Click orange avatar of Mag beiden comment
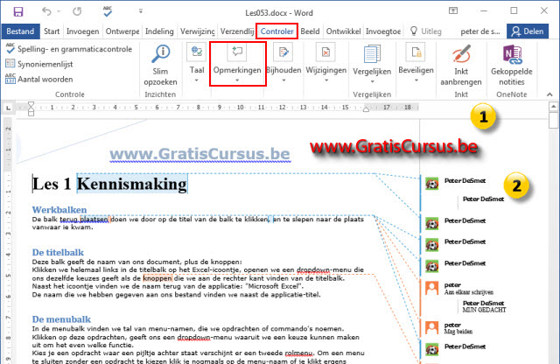This screenshot has width=560, height=364. click(x=431, y=327)
